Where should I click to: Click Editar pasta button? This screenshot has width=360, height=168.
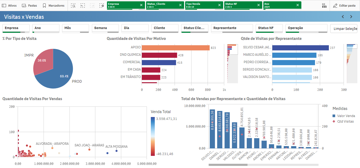(x=344, y=6)
